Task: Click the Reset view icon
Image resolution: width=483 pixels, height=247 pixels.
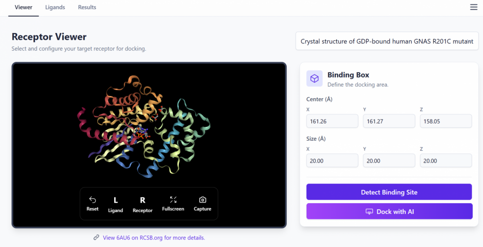Action: click(x=92, y=200)
